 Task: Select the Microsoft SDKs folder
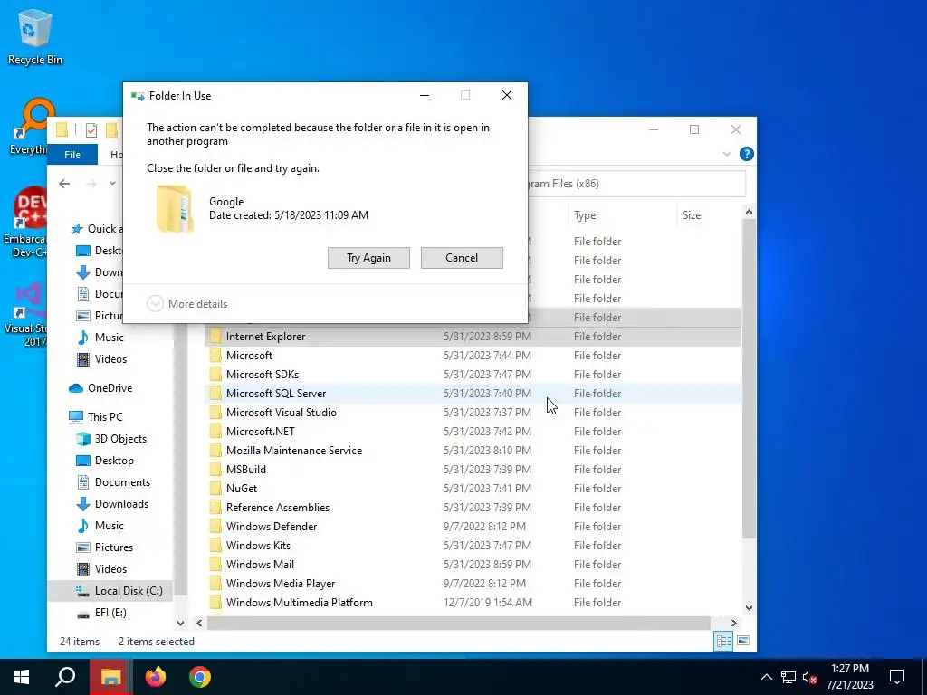click(x=473, y=374)
